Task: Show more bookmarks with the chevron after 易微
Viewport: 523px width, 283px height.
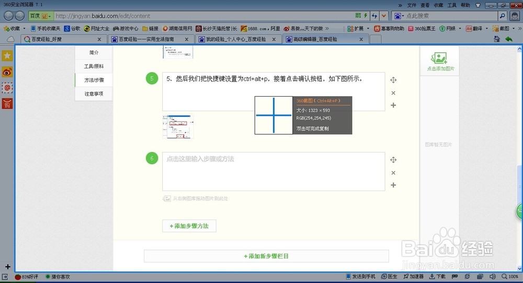Action: point(327,29)
